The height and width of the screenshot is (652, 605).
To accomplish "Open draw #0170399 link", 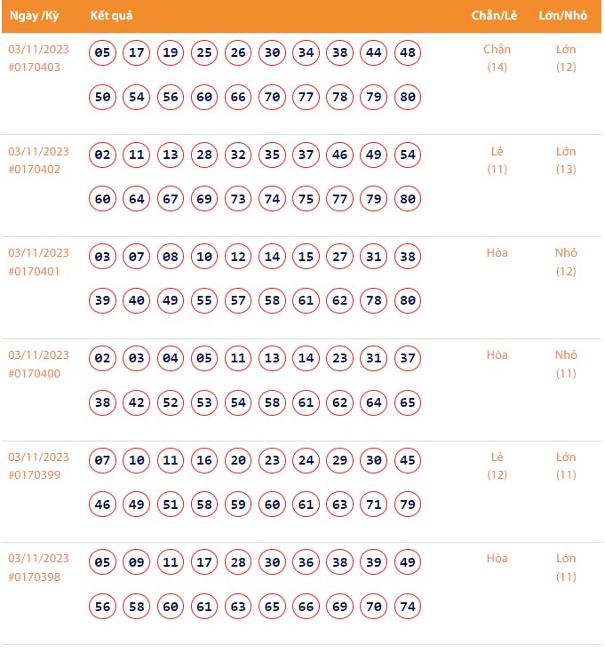I will pyautogui.click(x=35, y=475).
